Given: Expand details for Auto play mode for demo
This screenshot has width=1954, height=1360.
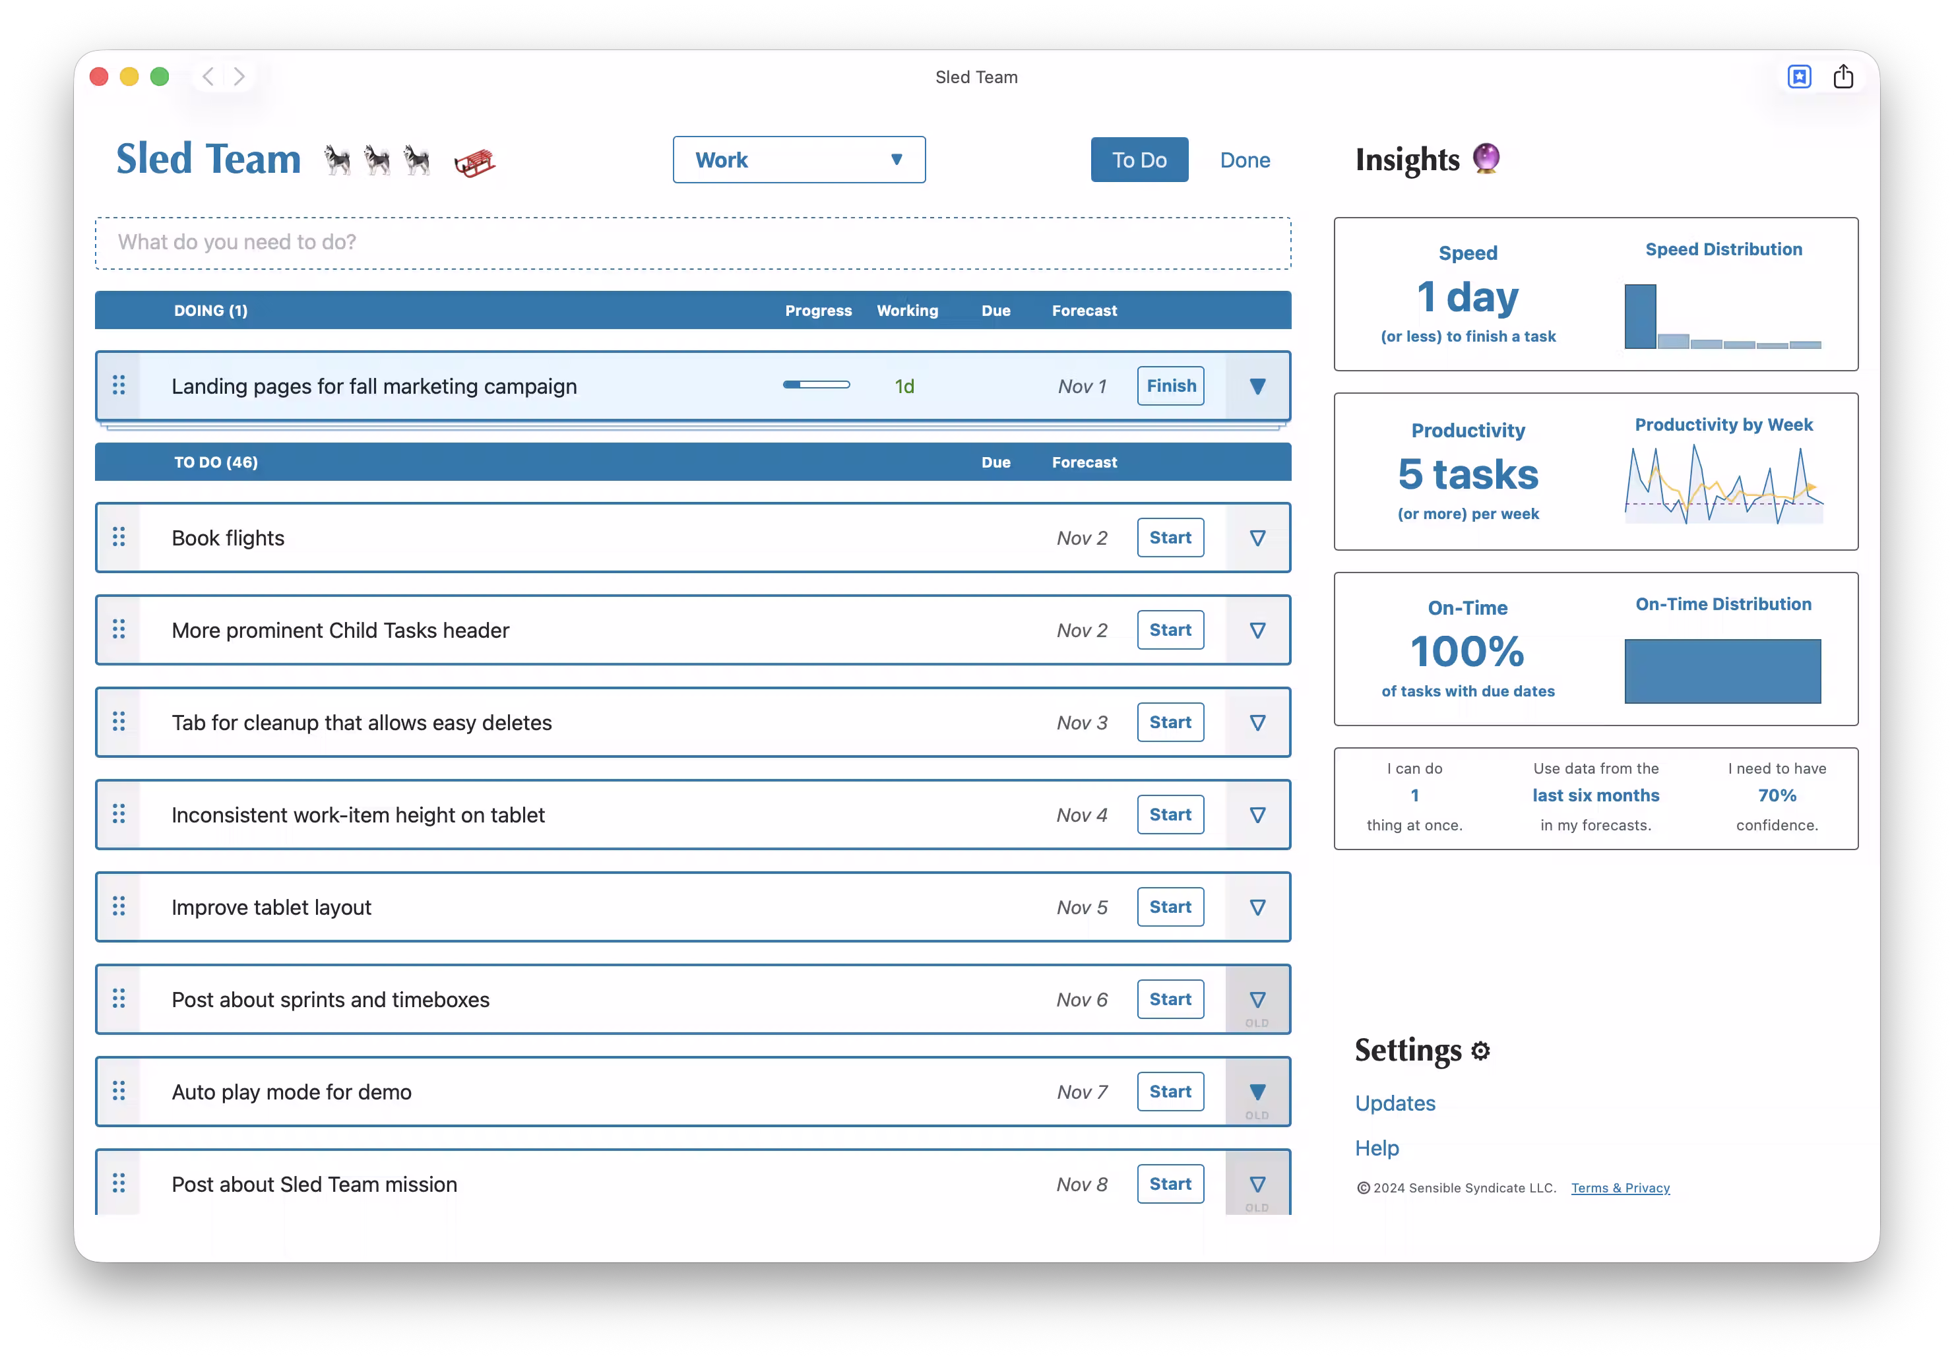Looking at the screenshot, I should click(1258, 1091).
